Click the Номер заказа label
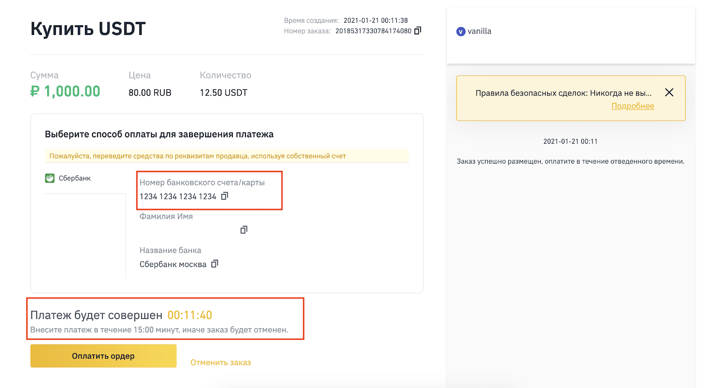Viewport: 726px width, 388px height. 307,31
